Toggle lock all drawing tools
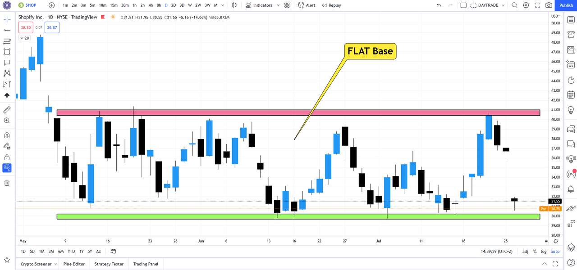The width and height of the screenshot is (577, 270). tap(7, 157)
